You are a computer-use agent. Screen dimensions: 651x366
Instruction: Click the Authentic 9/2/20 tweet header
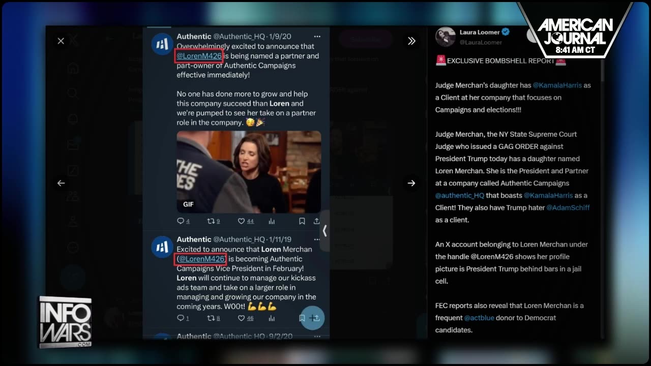234,336
